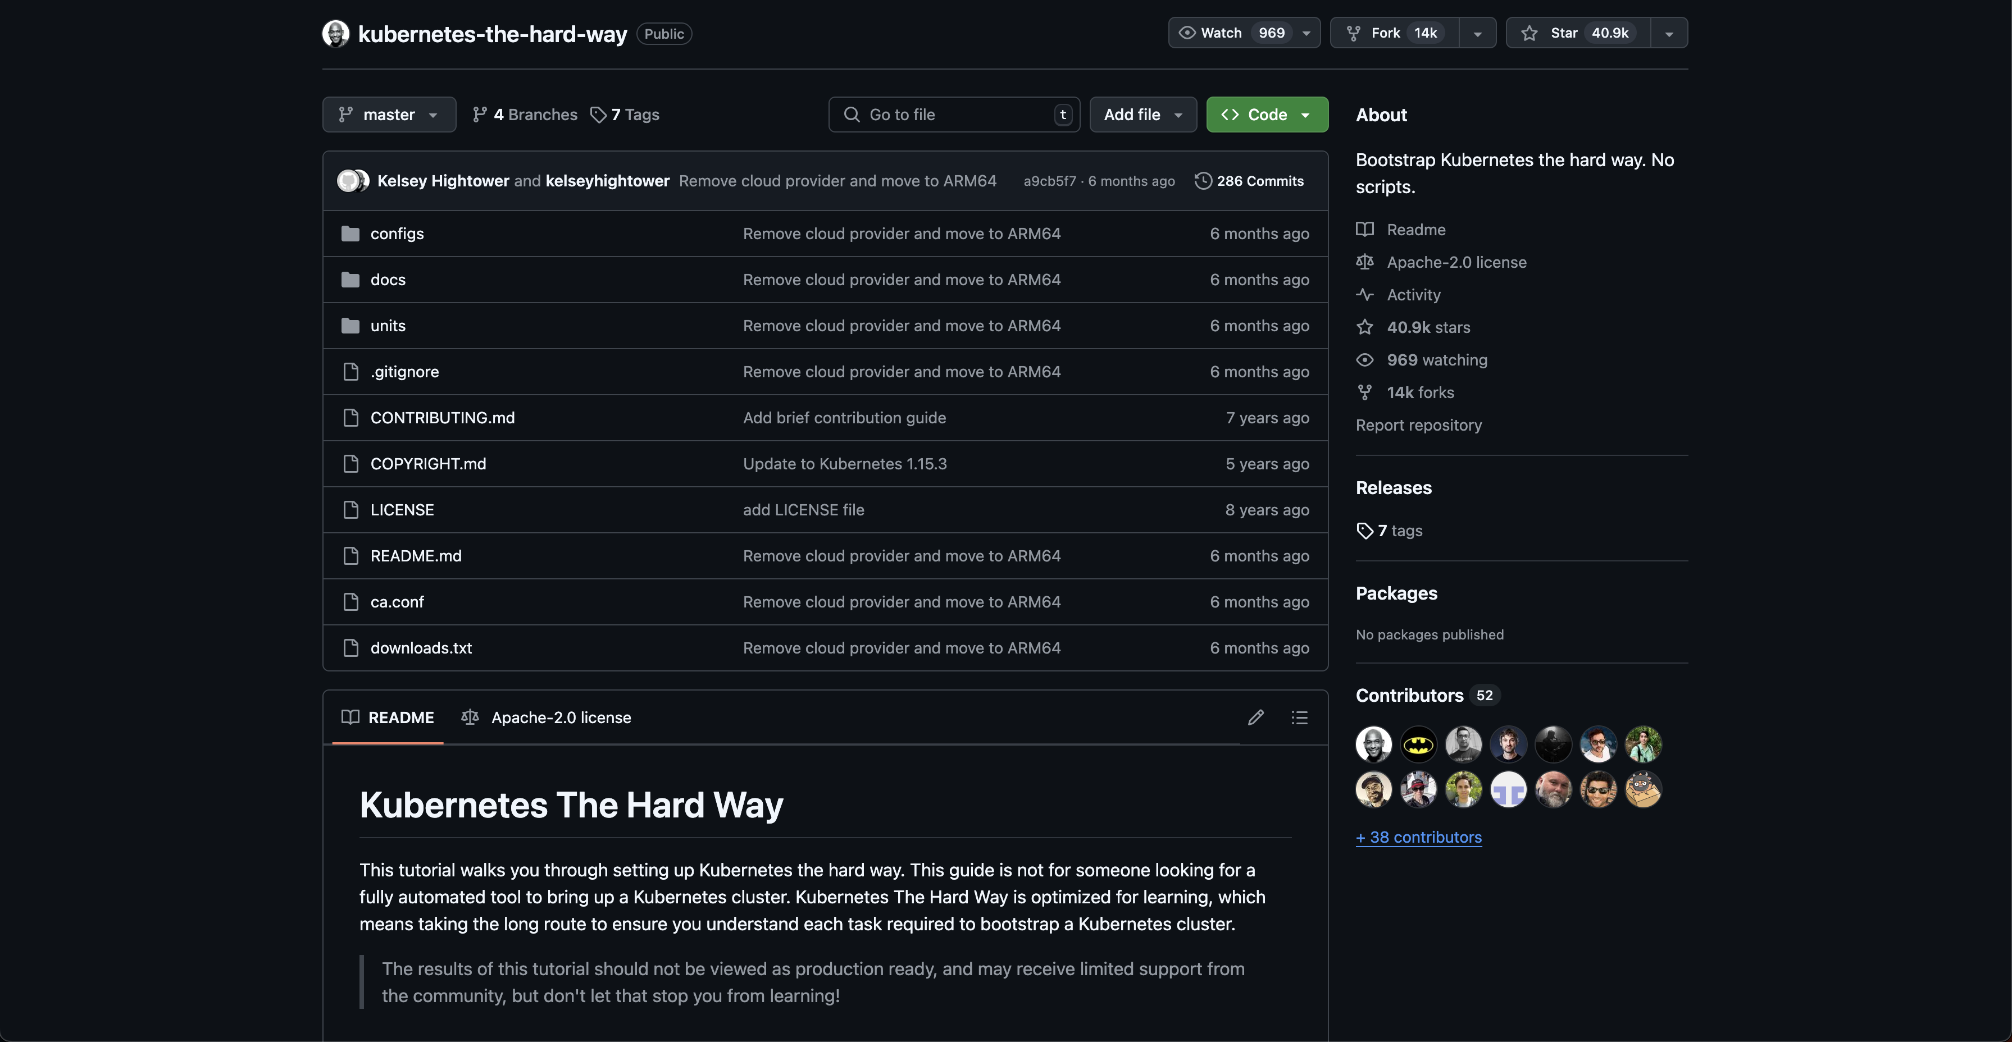This screenshot has width=2012, height=1042.
Task: Expand the Fork options dropdown arrow
Action: coord(1478,33)
